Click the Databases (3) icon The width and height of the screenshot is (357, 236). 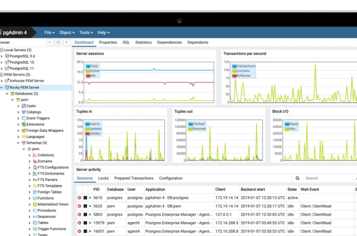(x=13, y=93)
